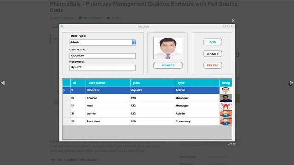Click the user photo preview
294x165 pixels.
pos(168,48)
